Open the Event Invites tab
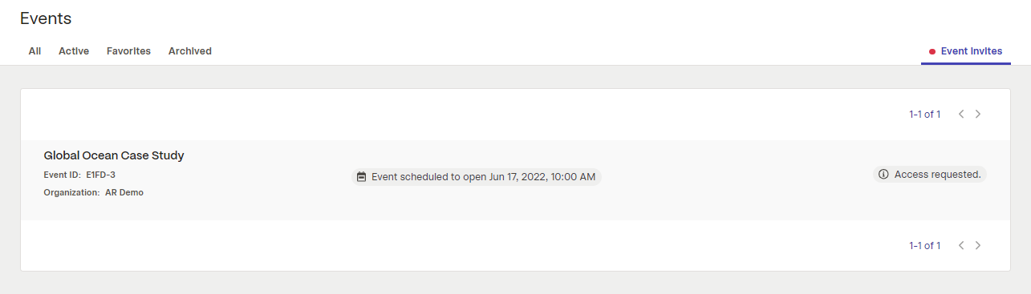The image size is (1031, 294). tap(966, 51)
